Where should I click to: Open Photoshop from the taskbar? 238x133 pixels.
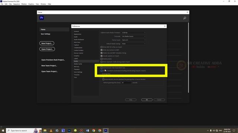(69, 130)
